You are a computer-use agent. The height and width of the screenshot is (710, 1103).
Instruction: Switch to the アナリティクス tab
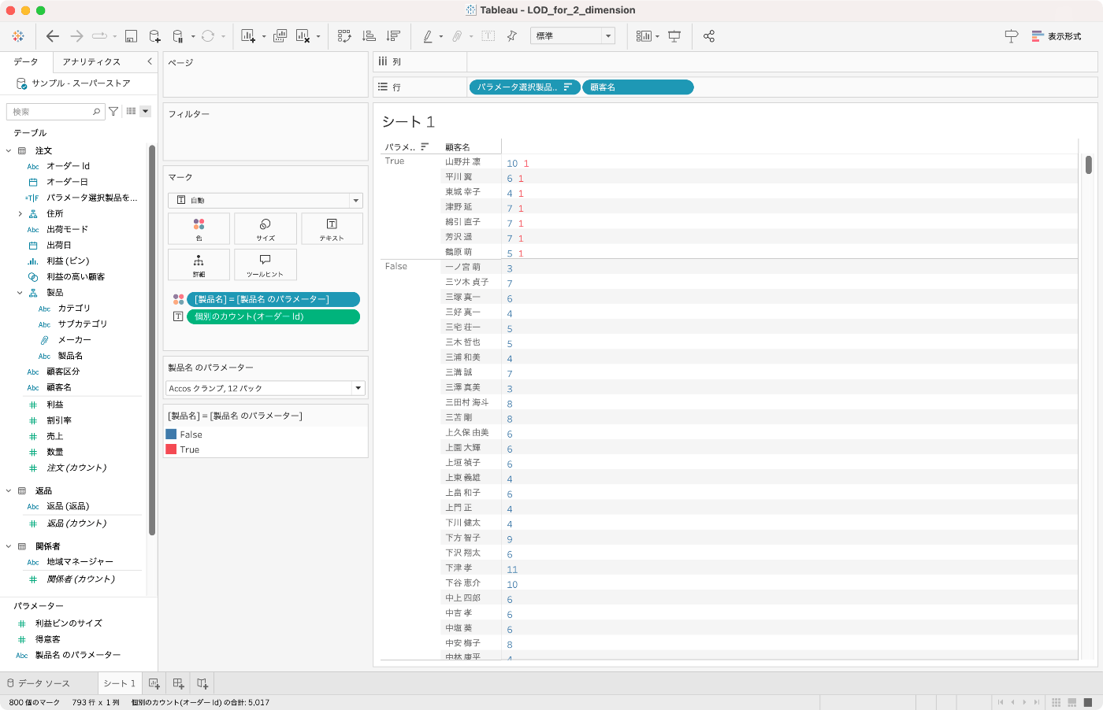[91, 61]
